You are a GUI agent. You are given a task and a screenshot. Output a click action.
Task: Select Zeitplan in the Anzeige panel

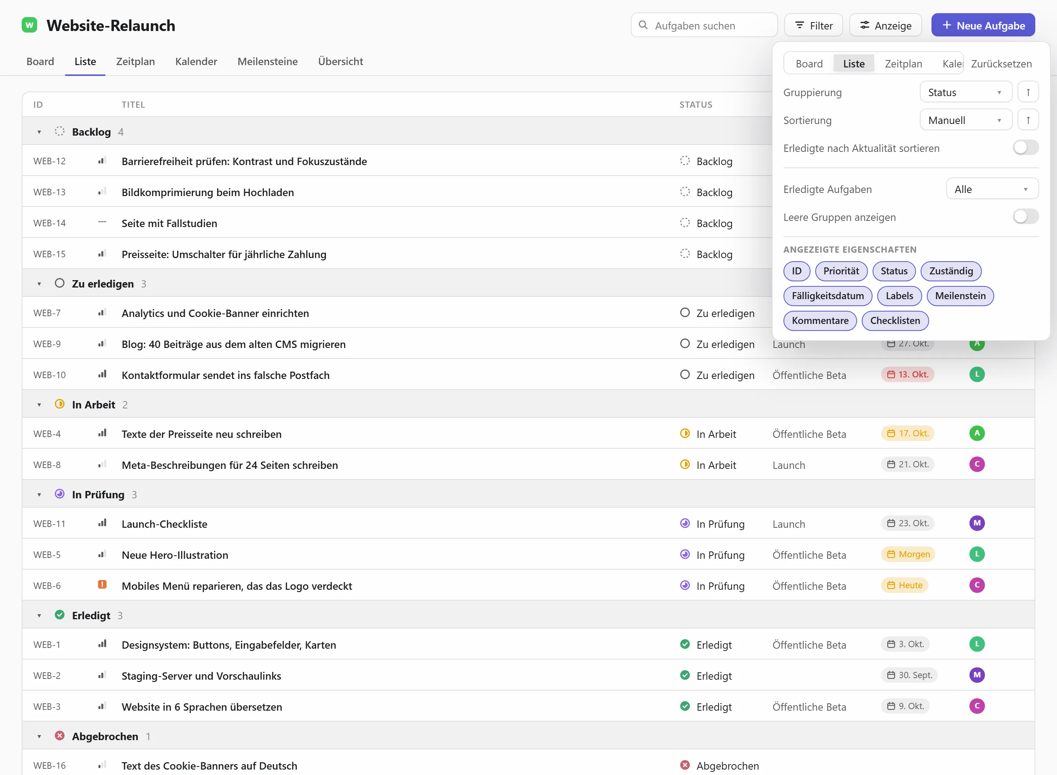(x=903, y=63)
